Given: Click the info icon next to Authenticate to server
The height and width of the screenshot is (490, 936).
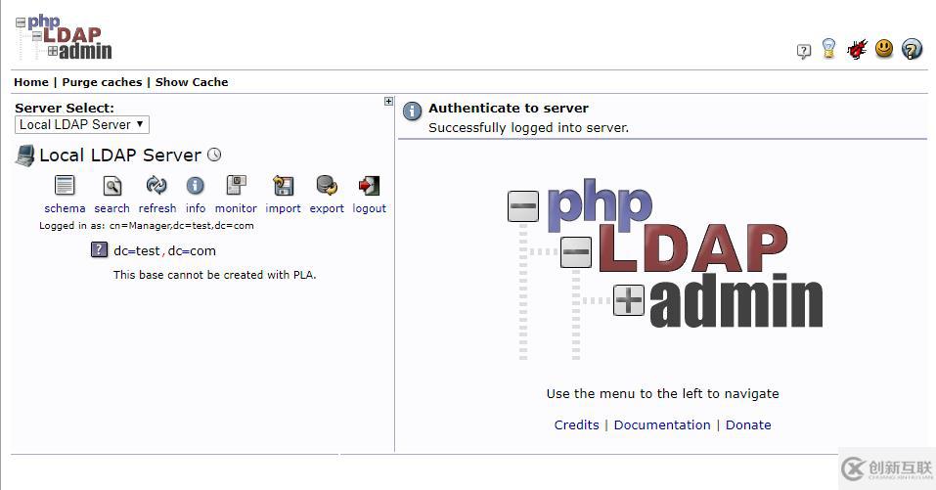Looking at the screenshot, I should (x=412, y=111).
